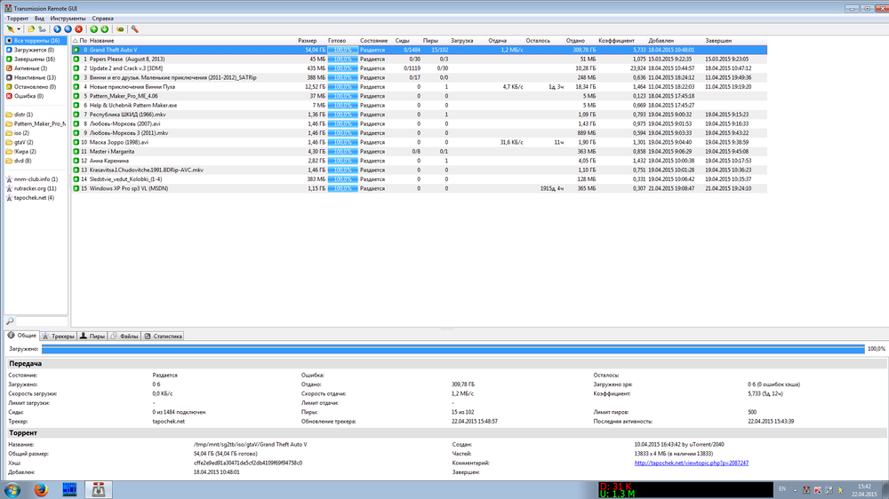Click the Windows Start button
The height and width of the screenshot is (499, 889).
12,490
